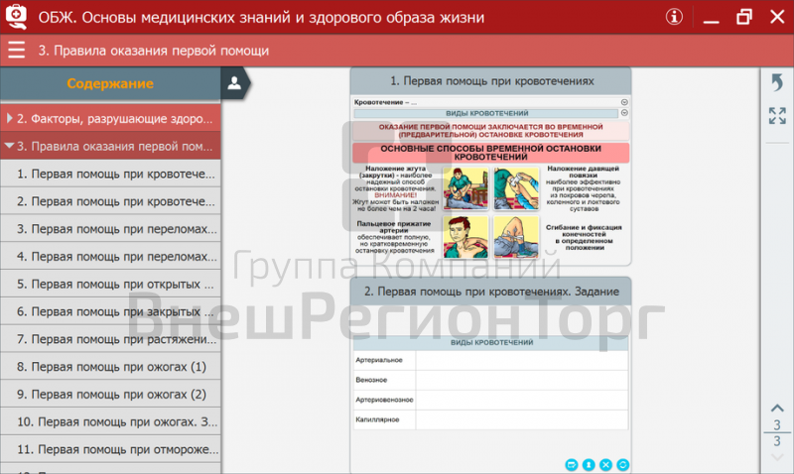Screen dimensions: 794x474
Task: Click the info icon in title bar
Action: (x=675, y=17)
